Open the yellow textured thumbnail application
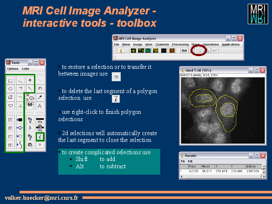 (156, 51)
